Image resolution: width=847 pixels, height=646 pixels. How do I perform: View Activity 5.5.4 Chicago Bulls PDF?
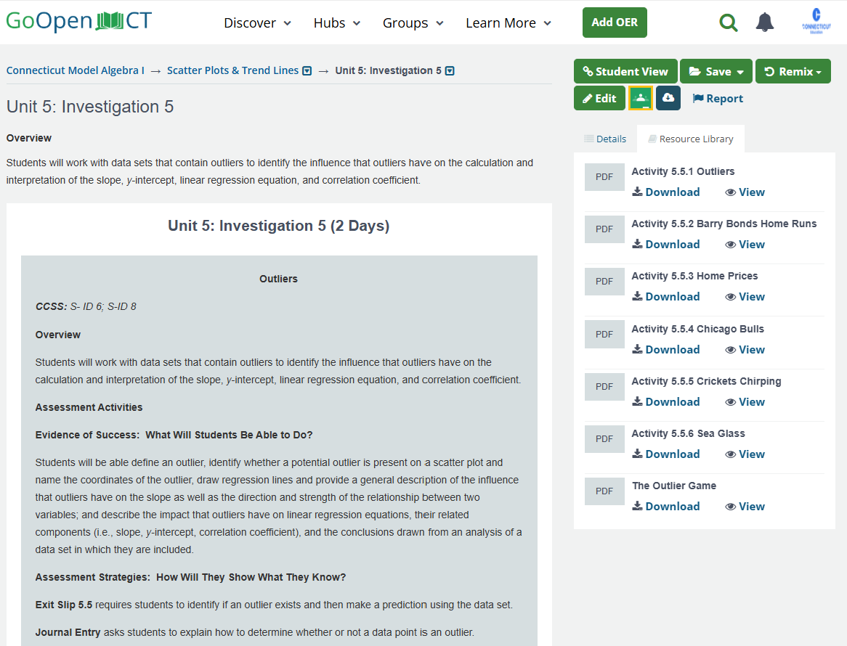[745, 350]
